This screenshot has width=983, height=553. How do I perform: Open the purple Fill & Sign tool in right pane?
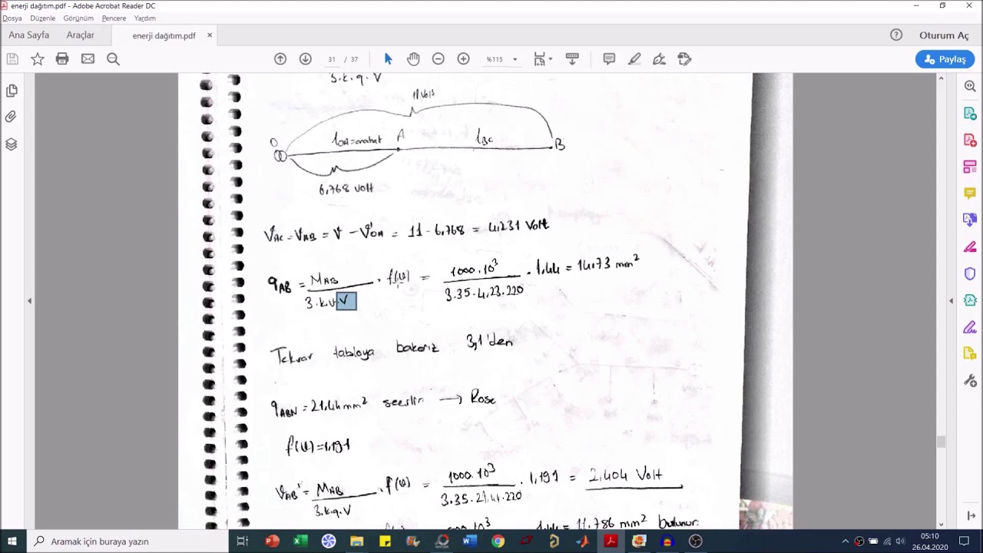point(970,327)
